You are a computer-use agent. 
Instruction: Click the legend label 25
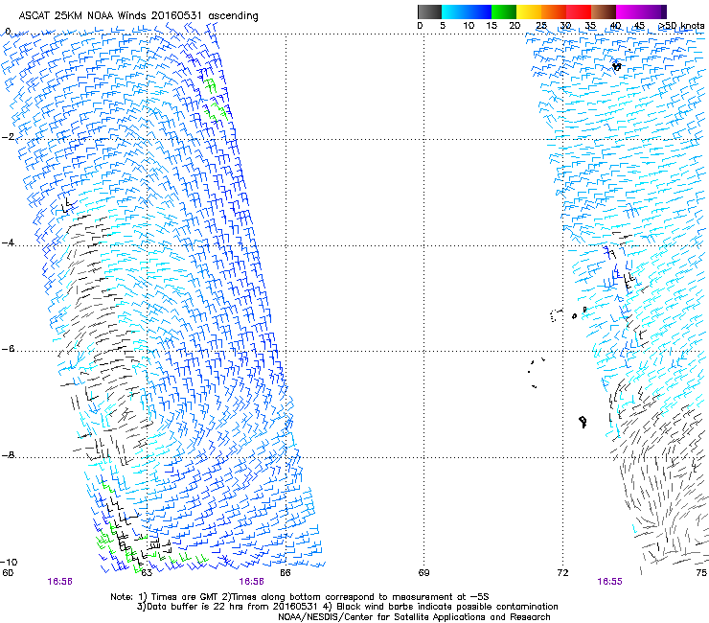point(541,26)
